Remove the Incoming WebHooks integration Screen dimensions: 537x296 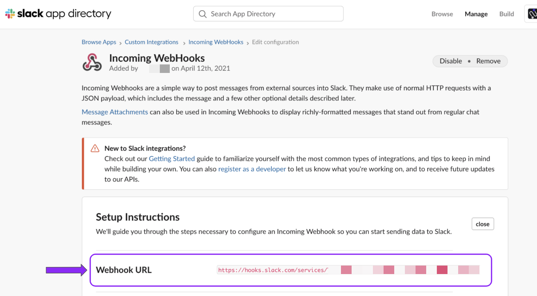tap(488, 61)
